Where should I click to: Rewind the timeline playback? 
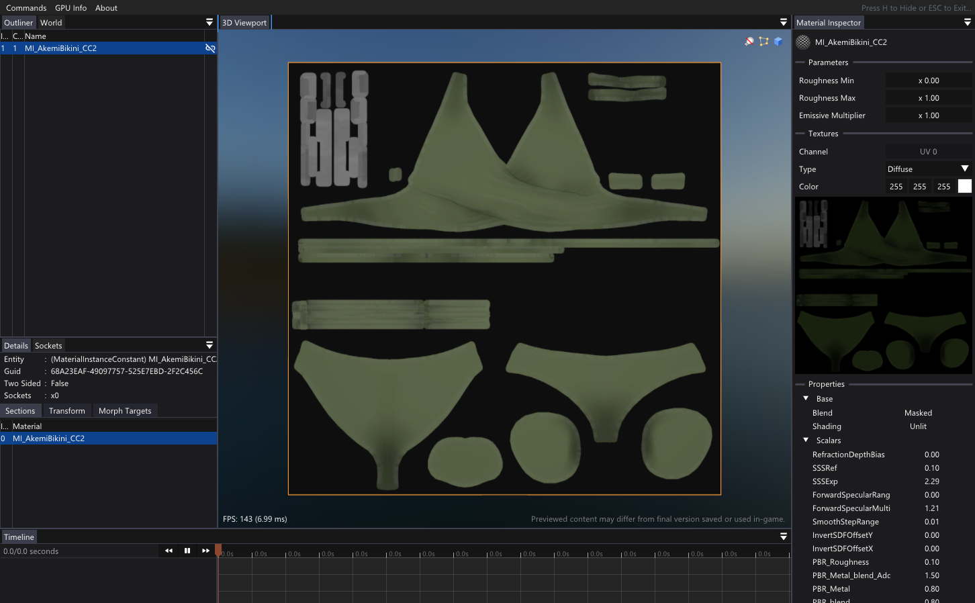169,551
